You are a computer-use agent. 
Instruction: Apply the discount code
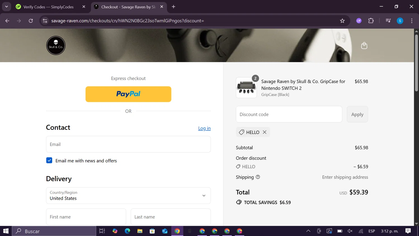coord(357,114)
